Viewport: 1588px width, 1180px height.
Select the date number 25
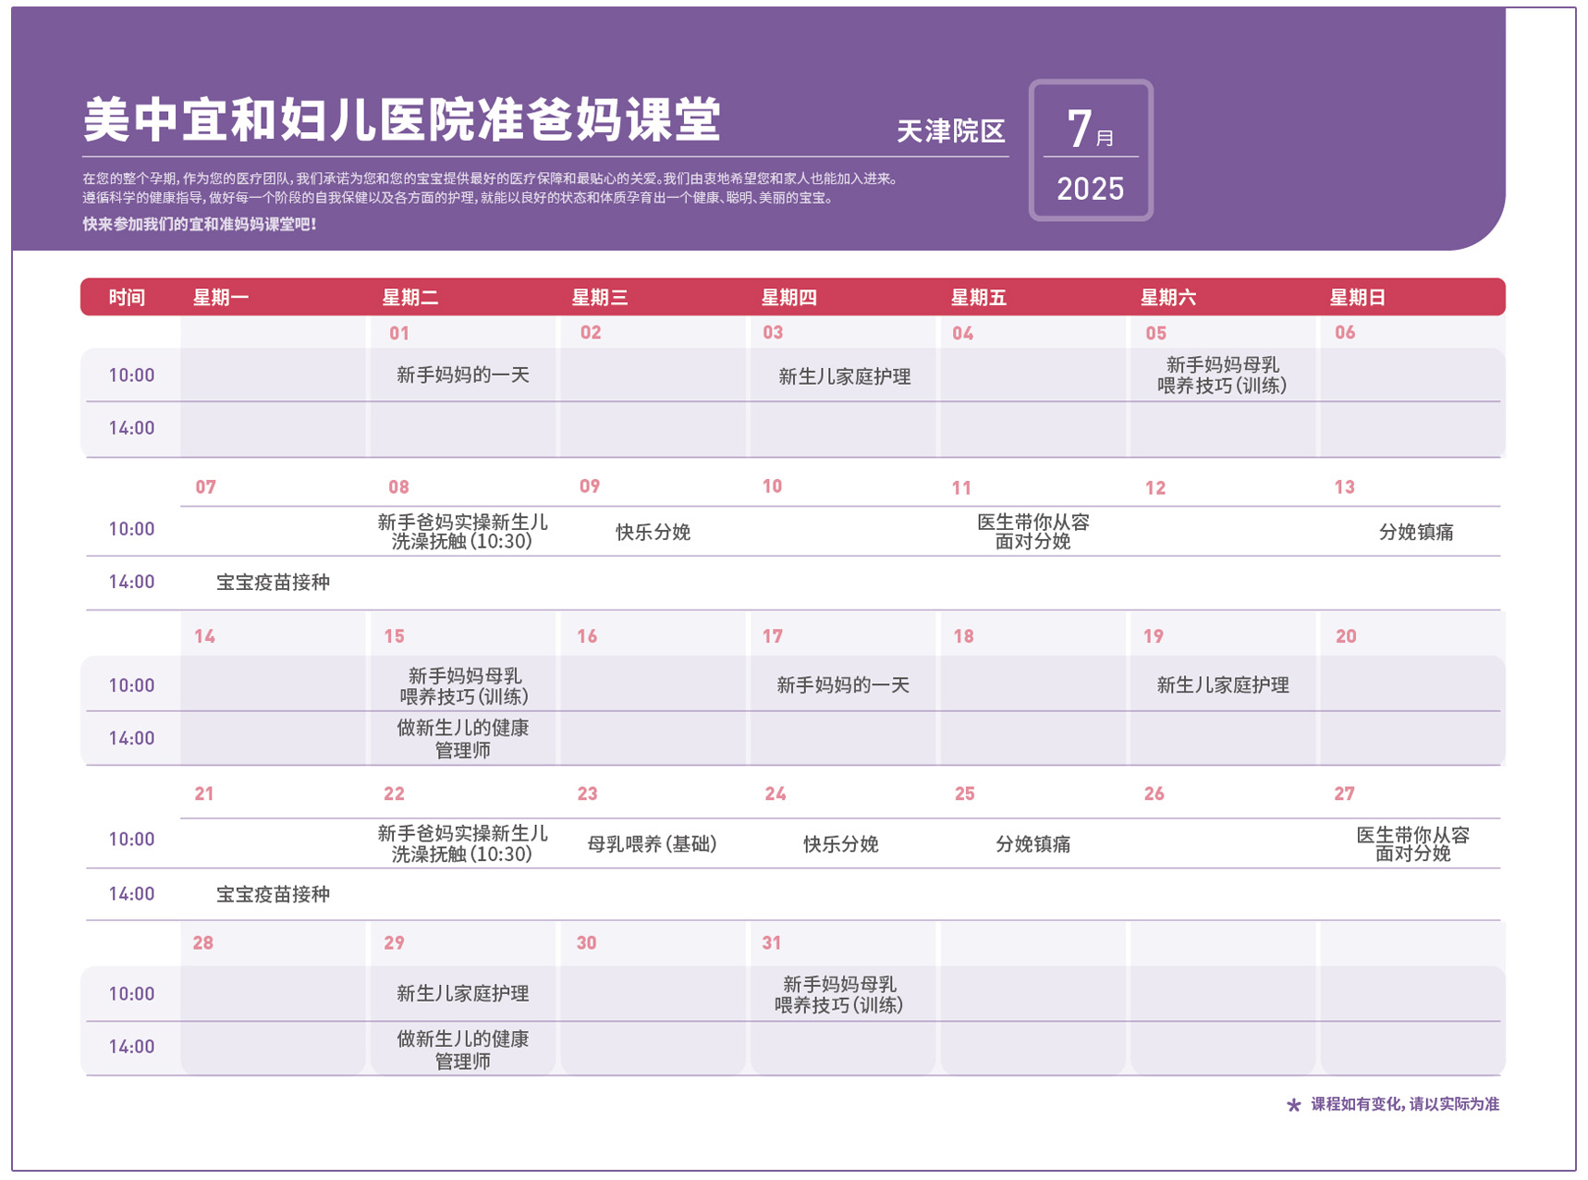[x=965, y=793]
